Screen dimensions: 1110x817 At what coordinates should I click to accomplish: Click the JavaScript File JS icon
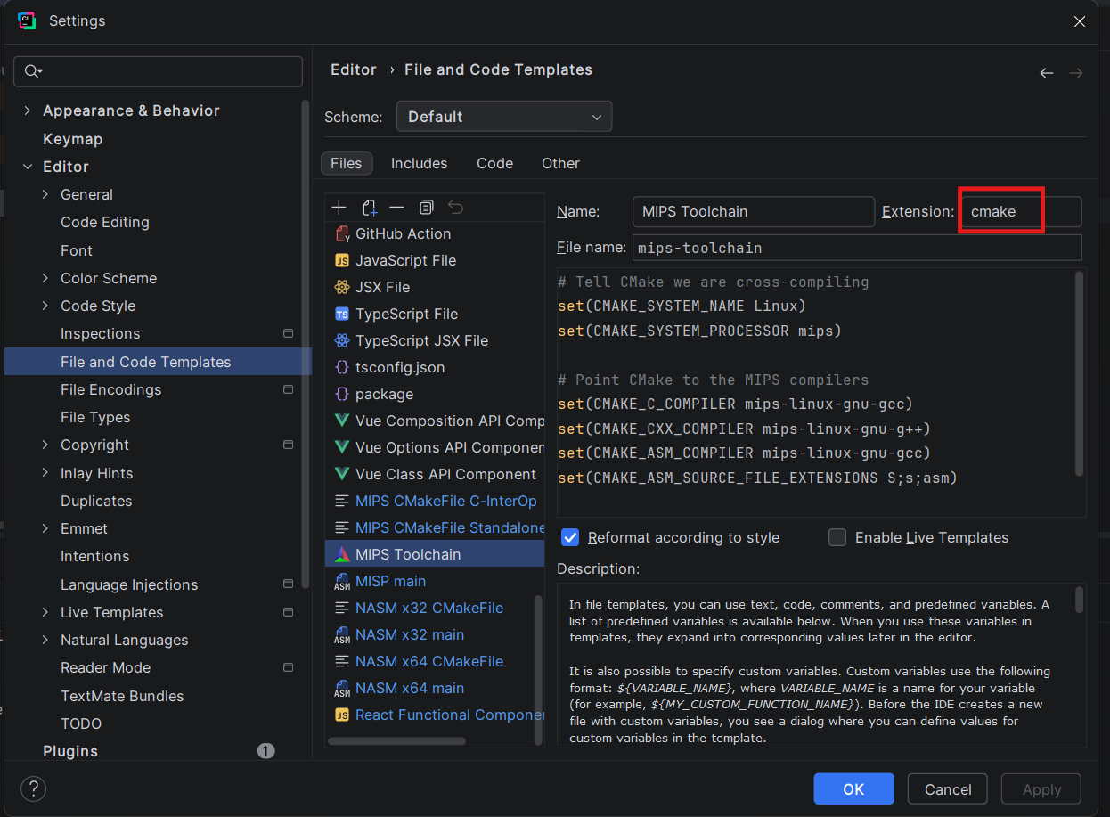coord(342,260)
